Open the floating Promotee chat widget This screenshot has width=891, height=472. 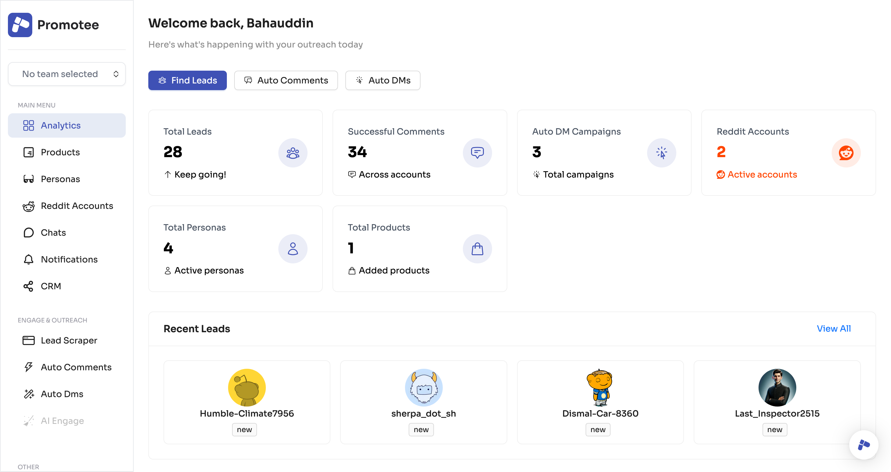[864, 445]
